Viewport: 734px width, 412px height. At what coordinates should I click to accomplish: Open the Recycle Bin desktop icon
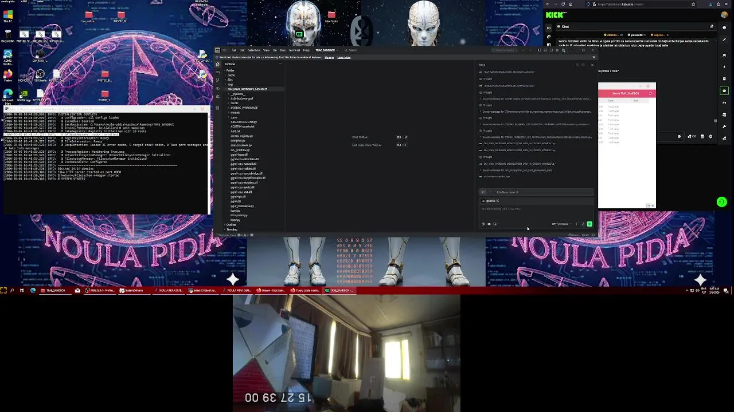point(8,35)
